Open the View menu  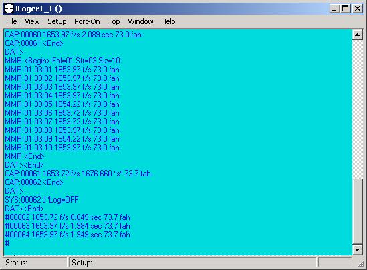pyautogui.click(x=32, y=21)
